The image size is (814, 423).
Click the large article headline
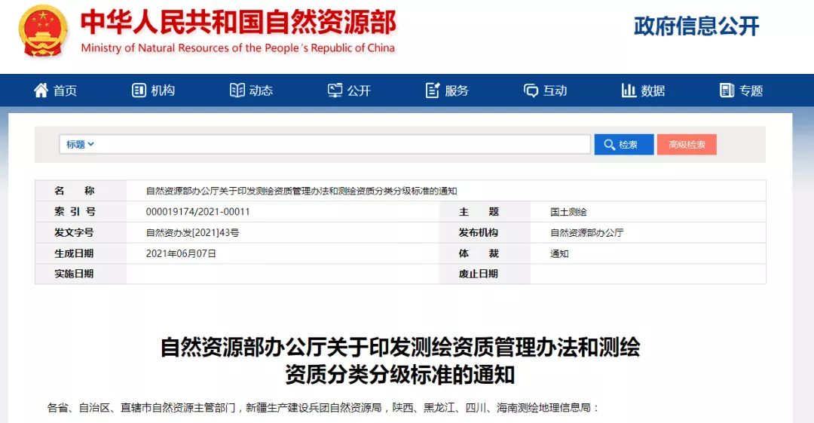400,360
